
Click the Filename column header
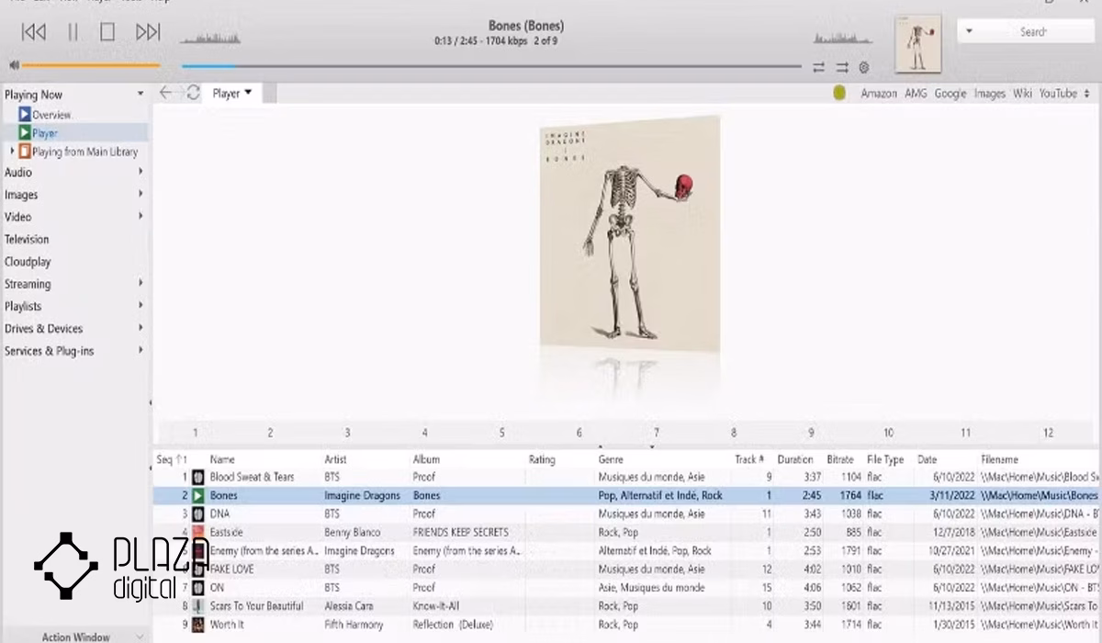click(1001, 459)
